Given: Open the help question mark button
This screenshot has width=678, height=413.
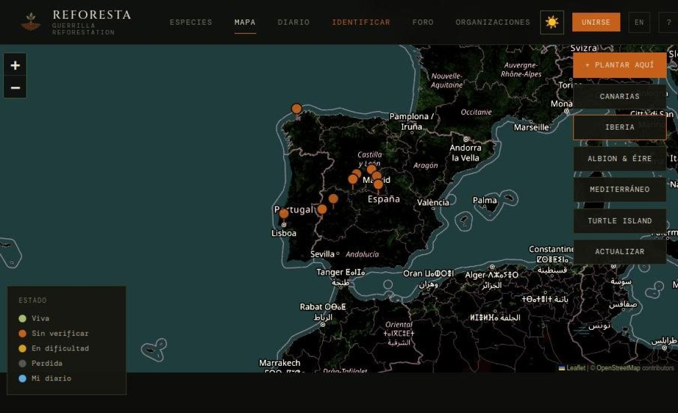Looking at the screenshot, I should click(x=669, y=22).
